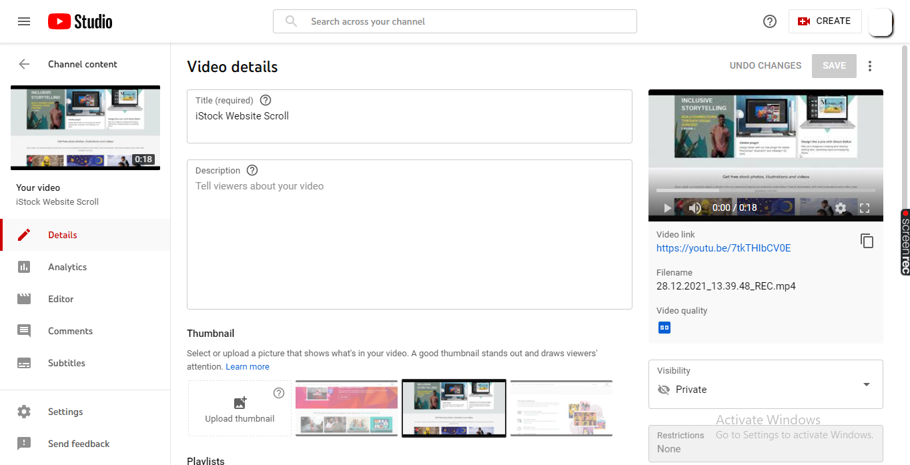Screen dimensions: 910x465
Task: Open the Editor section
Action: (x=85, y=299)
